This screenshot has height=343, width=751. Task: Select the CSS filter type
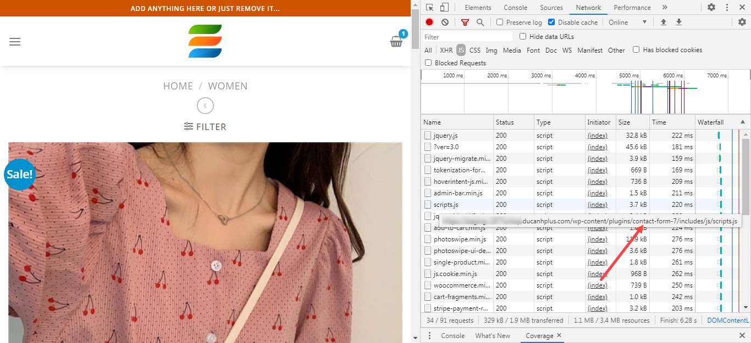[x=474, y=50]
